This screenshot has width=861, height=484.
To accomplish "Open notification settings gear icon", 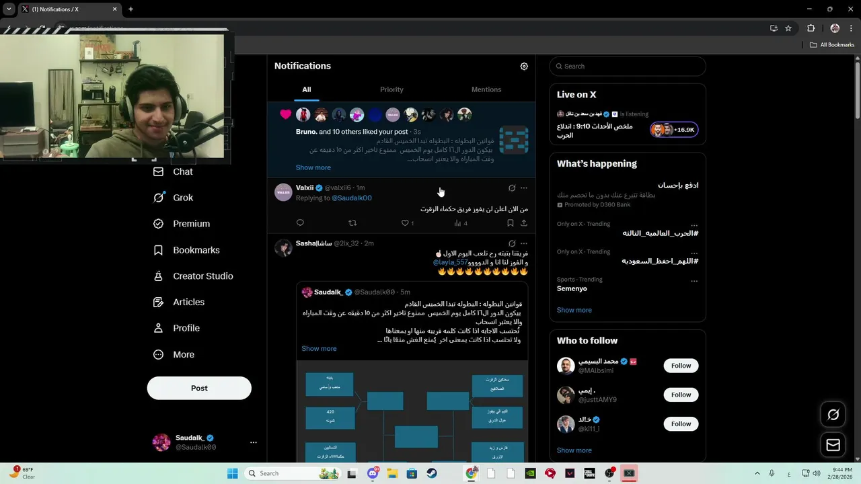I will [x=524, y=67].
